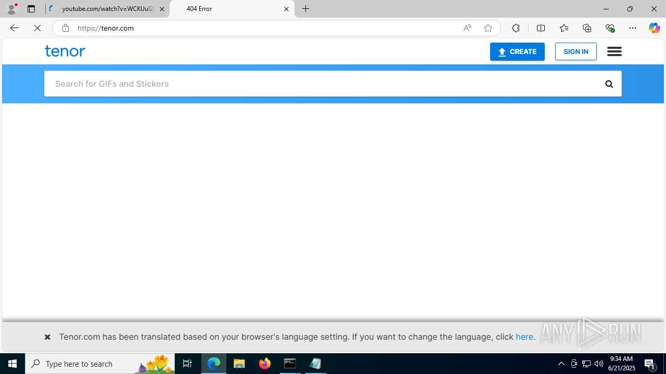Open File Explorer from taskbar
Image resolution: width=666 pixels, height=374 pixels.
pyautogui.click(x=239, y=364)
